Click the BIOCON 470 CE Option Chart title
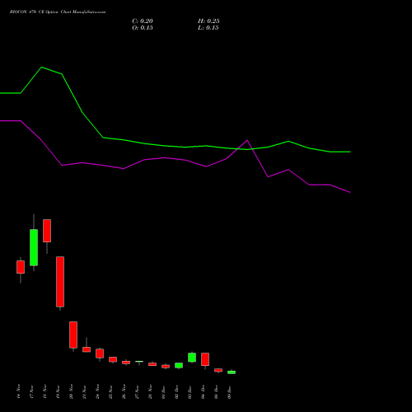Screen dimensions: 412x412 [x=58, y=12]
